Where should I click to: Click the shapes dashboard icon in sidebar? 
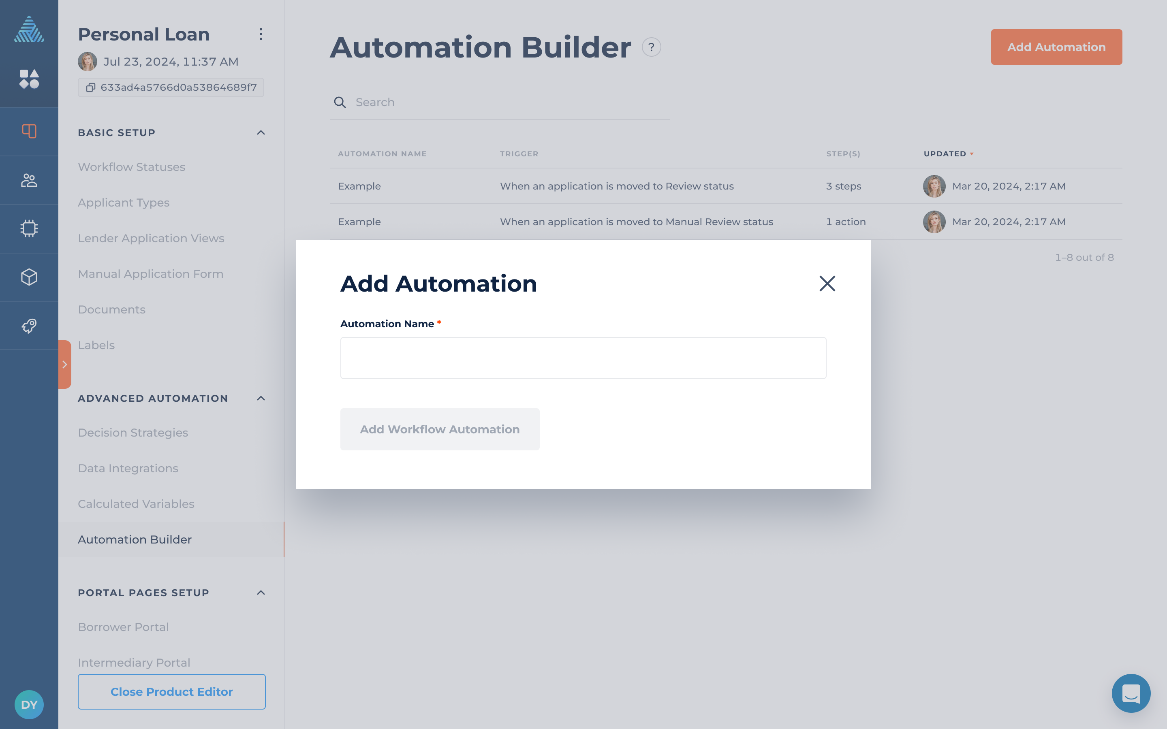[29, 79]
